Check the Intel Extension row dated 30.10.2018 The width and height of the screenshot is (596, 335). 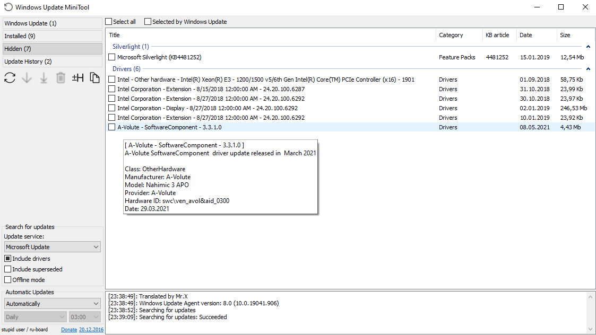click(112, 99)
